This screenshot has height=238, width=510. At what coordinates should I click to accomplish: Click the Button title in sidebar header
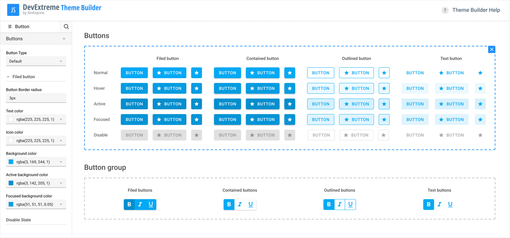(x=22, y=27)
